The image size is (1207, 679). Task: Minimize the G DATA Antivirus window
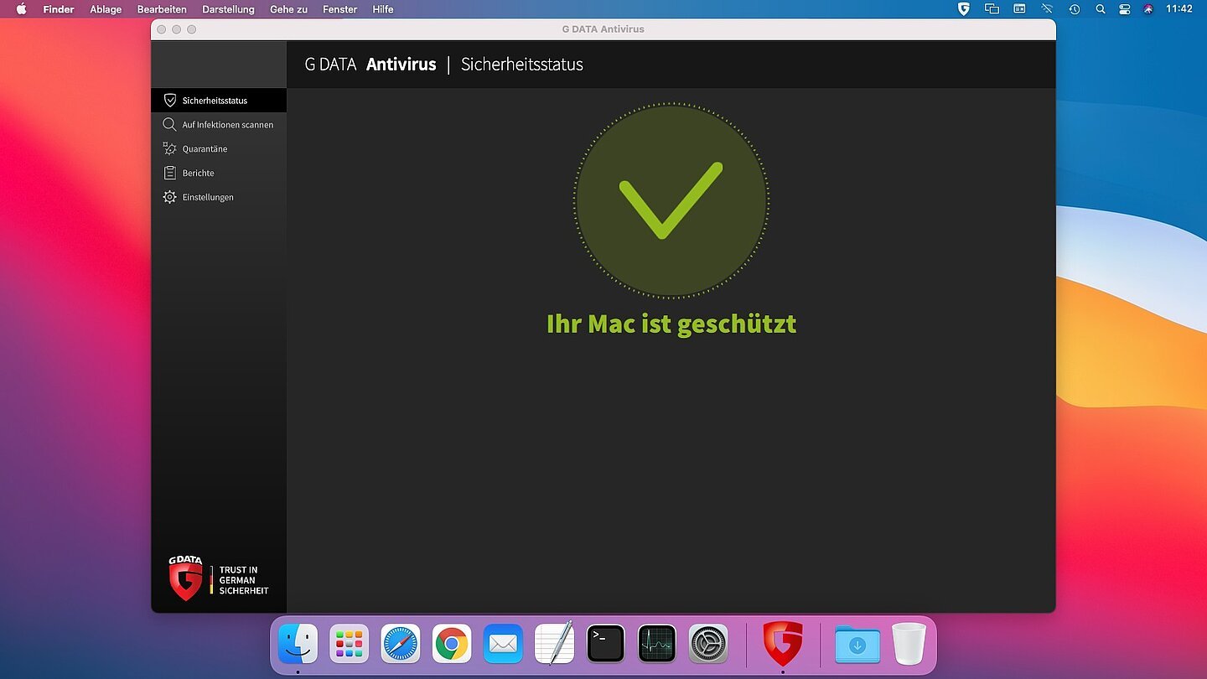pos(176,29)
